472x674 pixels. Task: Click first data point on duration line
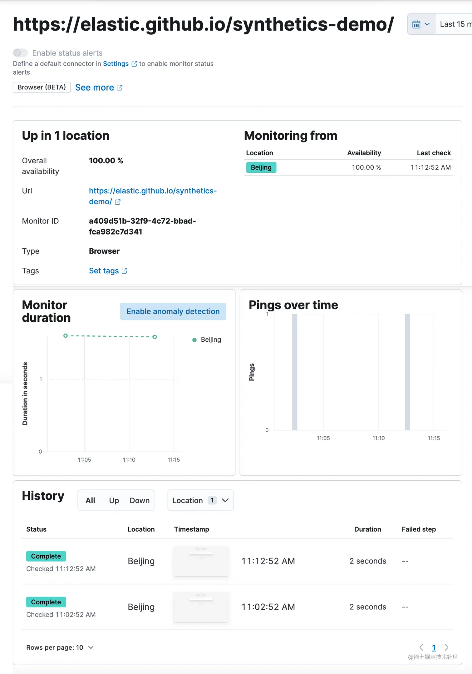pos(66,336)
